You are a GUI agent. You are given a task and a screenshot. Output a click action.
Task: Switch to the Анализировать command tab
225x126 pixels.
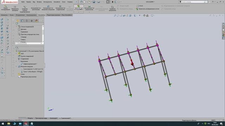point(31,15)
